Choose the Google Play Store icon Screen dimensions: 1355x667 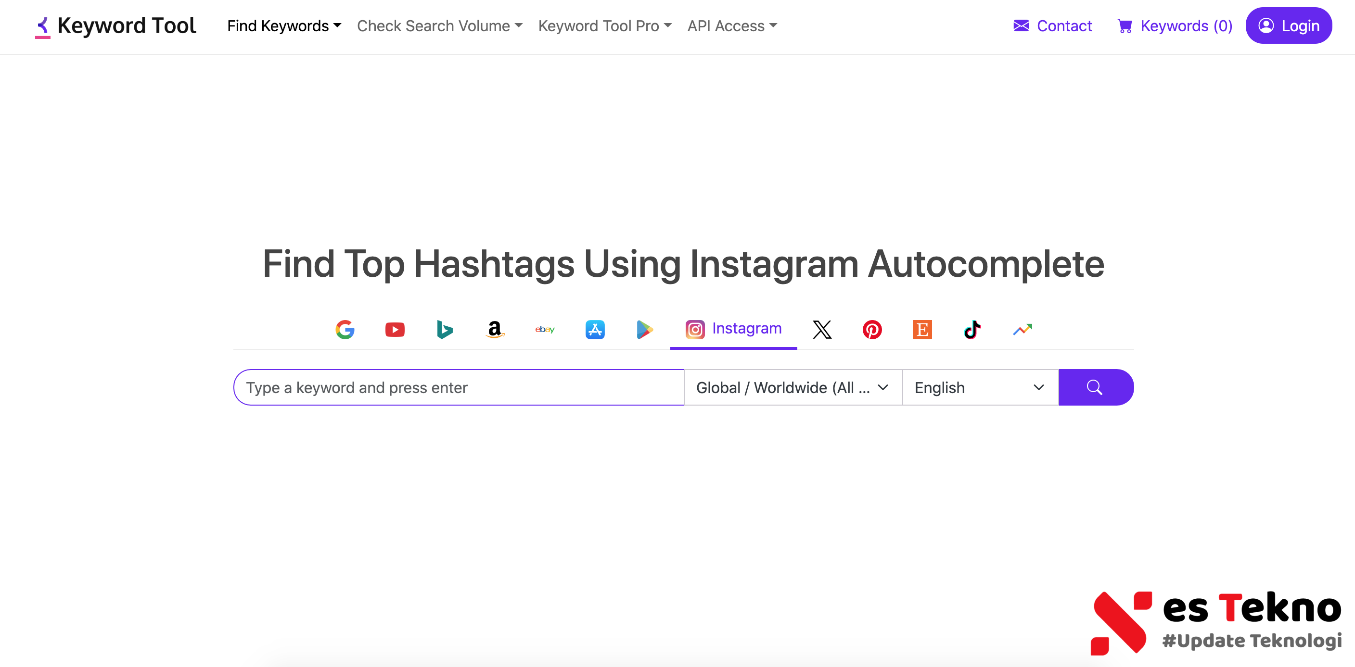pyautogui.click(x=644, y=329)
